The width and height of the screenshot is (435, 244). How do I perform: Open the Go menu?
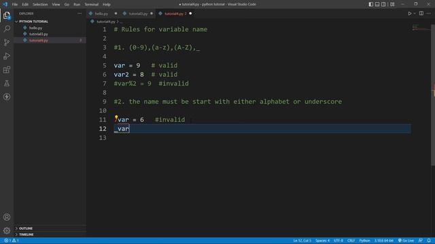pyautogui.click(x=67, y=4)
